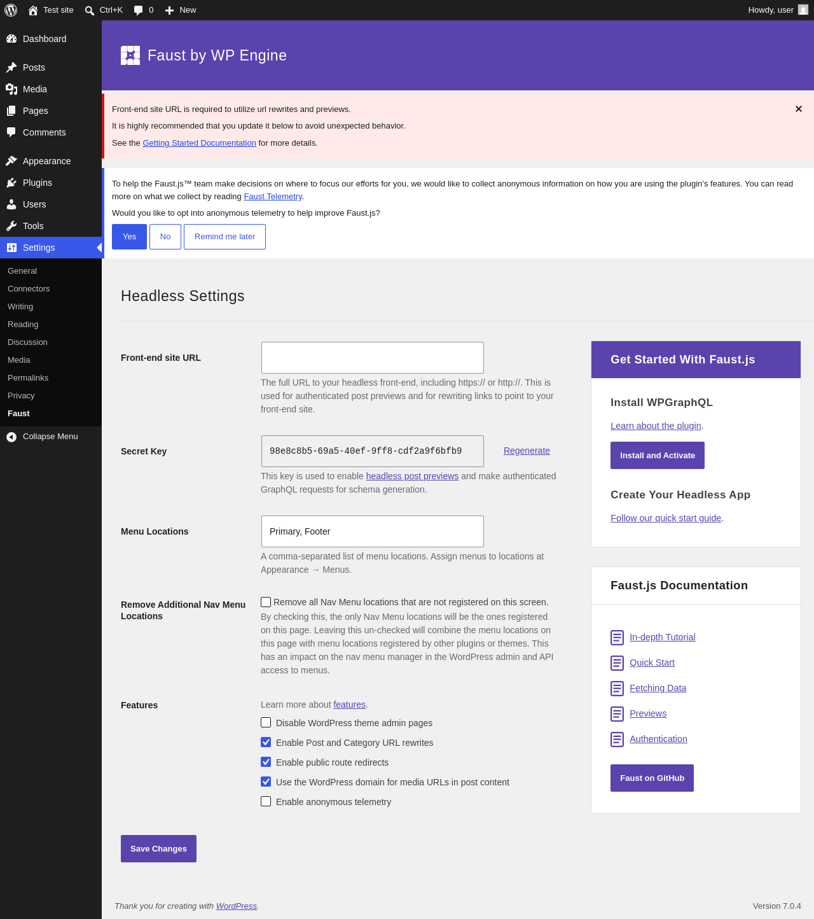This screenshot has height=919, width=814.
Task: Uncheck Enable Post and Category URL rewrites
Action: [266, 742]
